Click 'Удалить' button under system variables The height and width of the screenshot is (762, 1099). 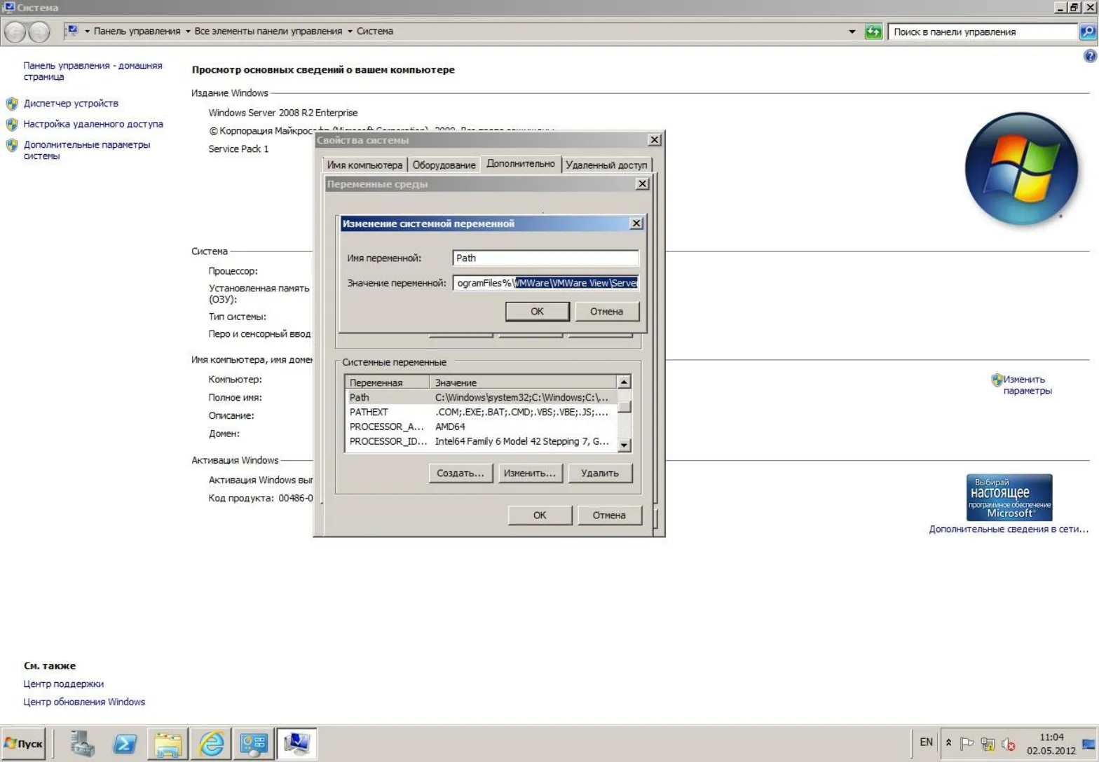click(x=600, y=473)
